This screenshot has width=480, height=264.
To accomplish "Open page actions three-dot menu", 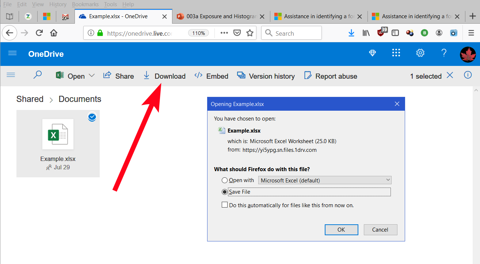I will pyautogui.click(x=224, y=33).
